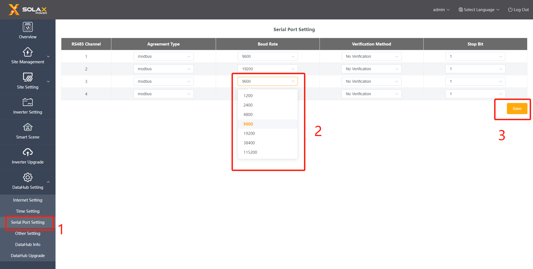
Task: Click the Inverter Setting icon
Action: pyautogui.click(x=28, y=102)
